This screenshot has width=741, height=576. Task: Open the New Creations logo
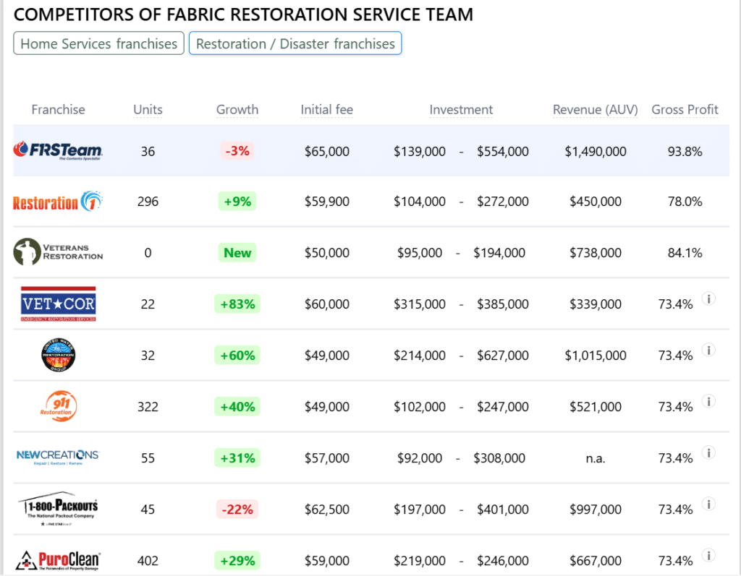pyautogui.click(x=58, y=457)
